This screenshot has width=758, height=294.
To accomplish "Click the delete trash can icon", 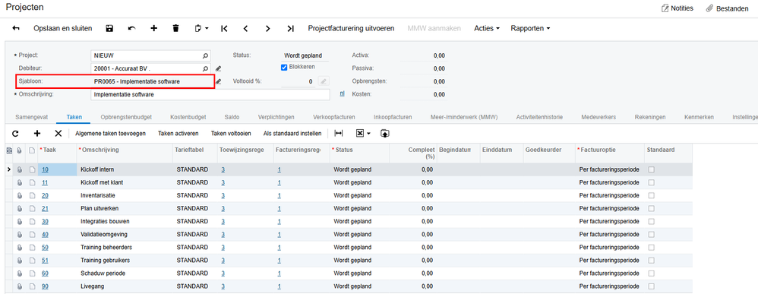I will [x=176, y=29].
